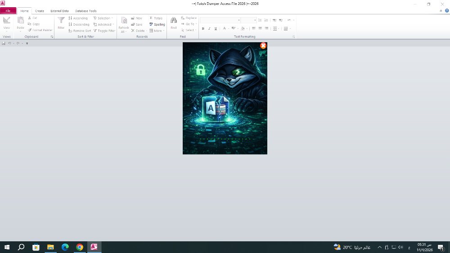The height and width of the screenshot is (253, 450).
Task: Run the Spelling checker
Action: [x=157, y=25]
